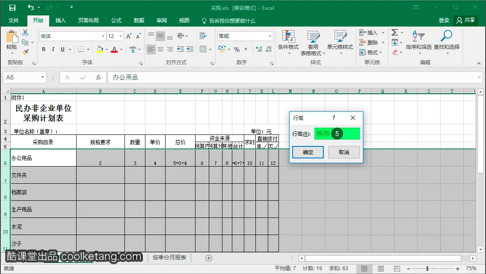The height and width of the screenshot is (274, 486).
Task: Click the Paste clipboard icon
Action: tap(12, 37)
